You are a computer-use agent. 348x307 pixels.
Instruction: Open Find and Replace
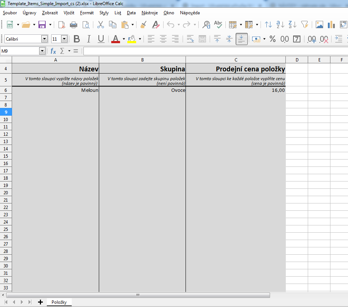click(x=206, y=25)
